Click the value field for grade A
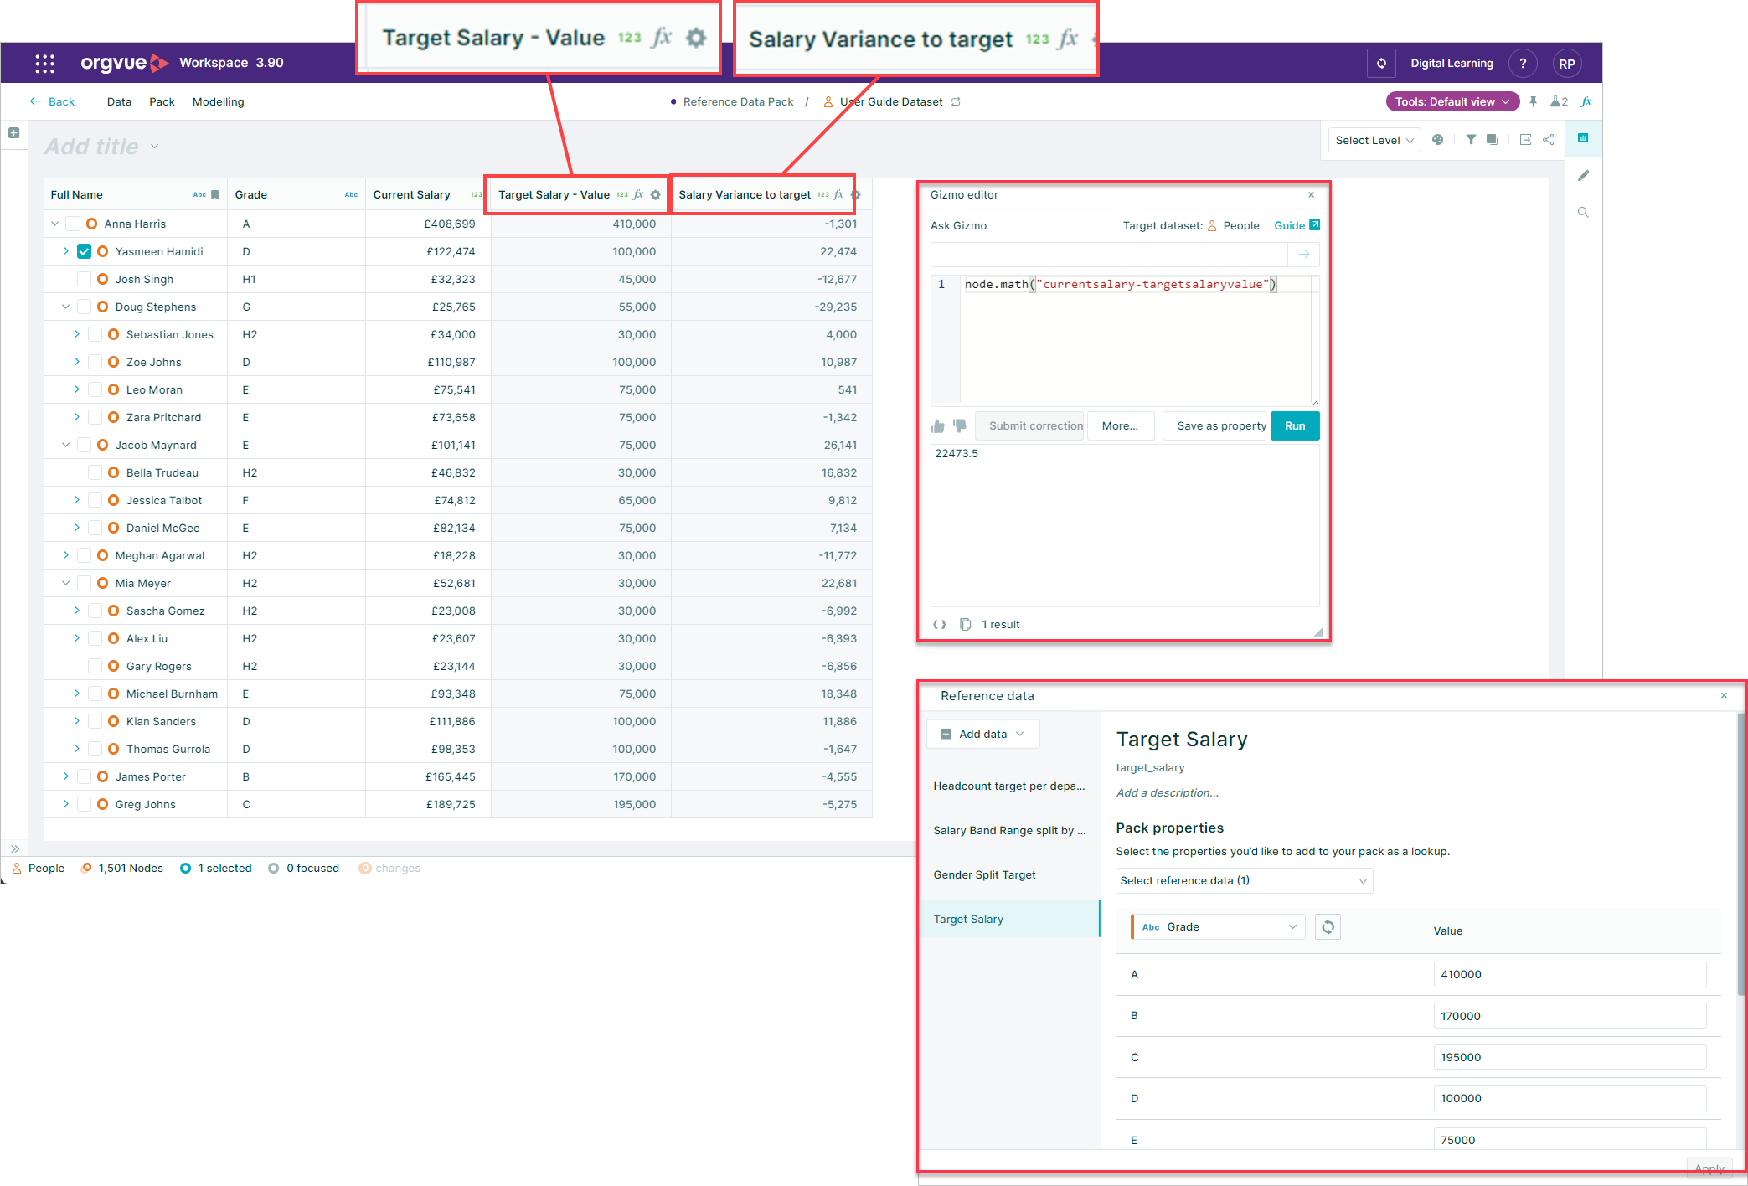This screenshot has width=1748, height=1186. (1569, 974)
